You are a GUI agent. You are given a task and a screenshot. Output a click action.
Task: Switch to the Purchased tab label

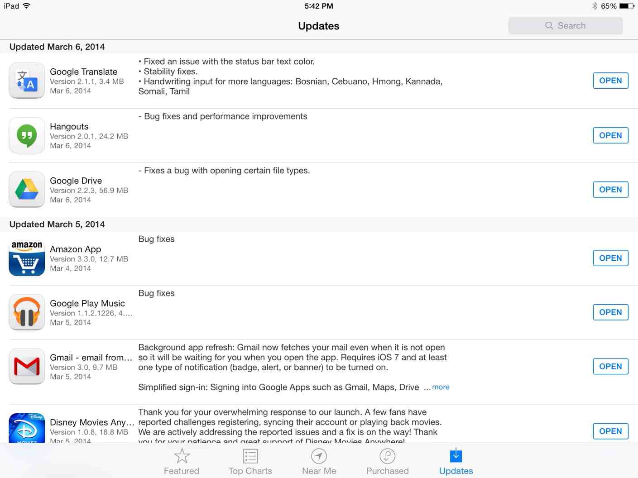click(x=388, y=471)
